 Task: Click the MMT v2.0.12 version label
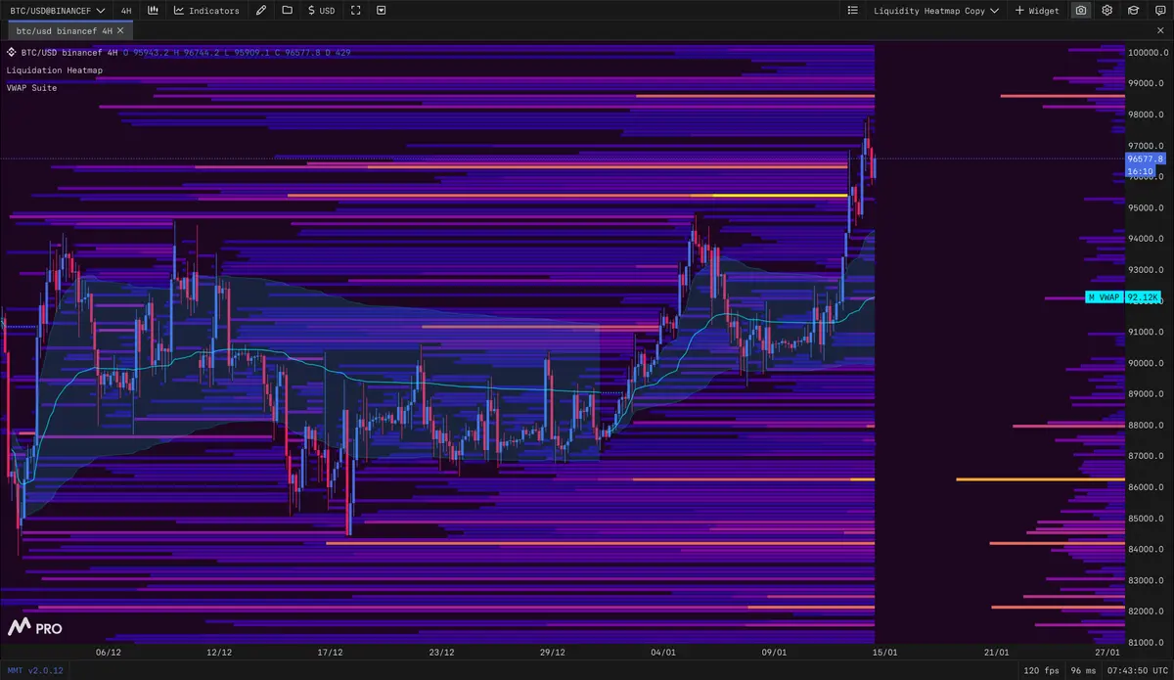(x=34, y=671)
